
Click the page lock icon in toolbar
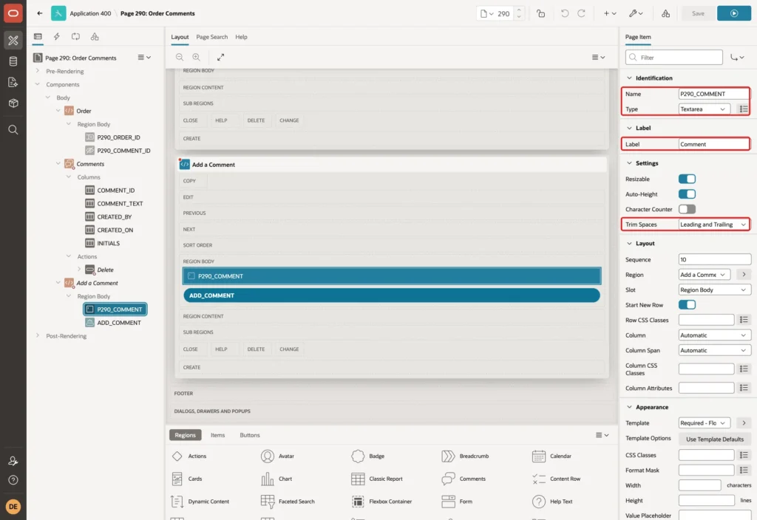point(540,13)
